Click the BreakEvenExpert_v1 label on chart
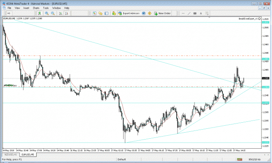Image resolution: width=272 pixels, height=163 pixels. [x=248, y=19]
